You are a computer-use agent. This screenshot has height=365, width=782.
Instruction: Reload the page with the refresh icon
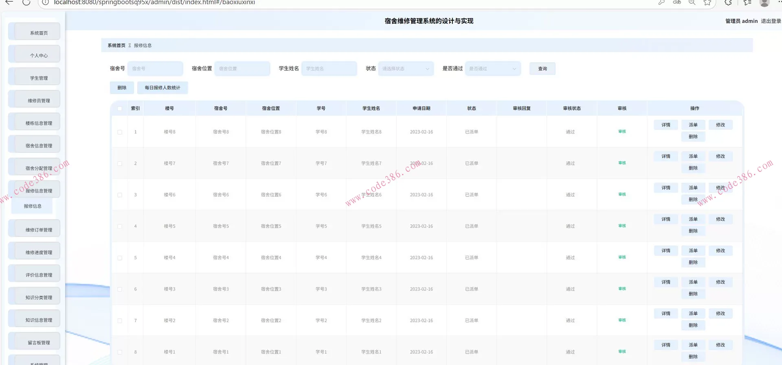[26, 2]
